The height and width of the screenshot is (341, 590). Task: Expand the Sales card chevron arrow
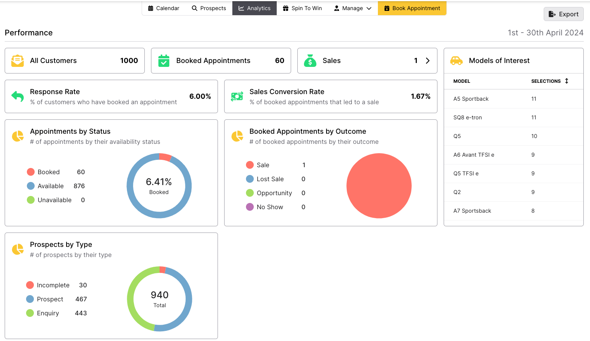(x=428, y=61)
